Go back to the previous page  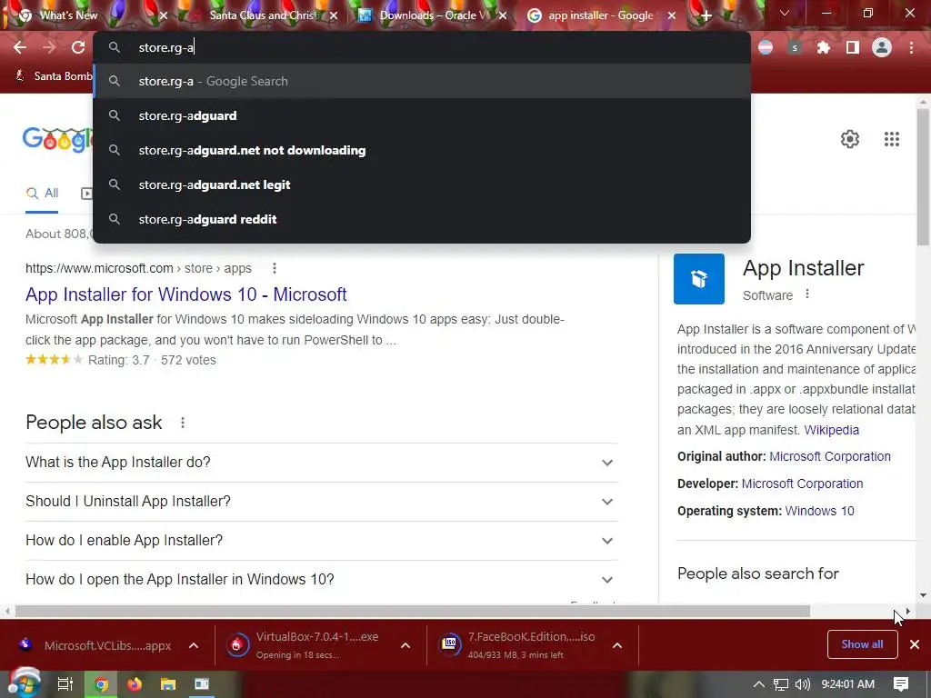(20, 47)
